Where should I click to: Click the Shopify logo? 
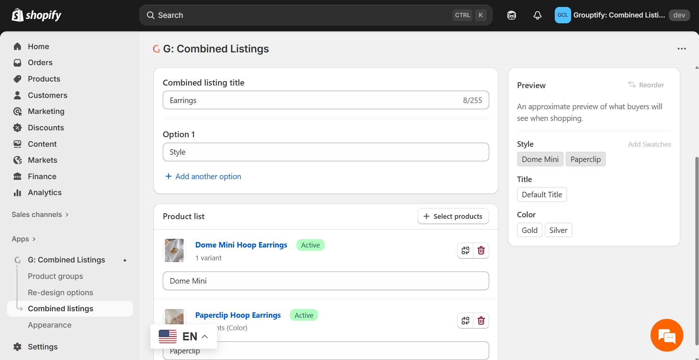coord(36,15)
